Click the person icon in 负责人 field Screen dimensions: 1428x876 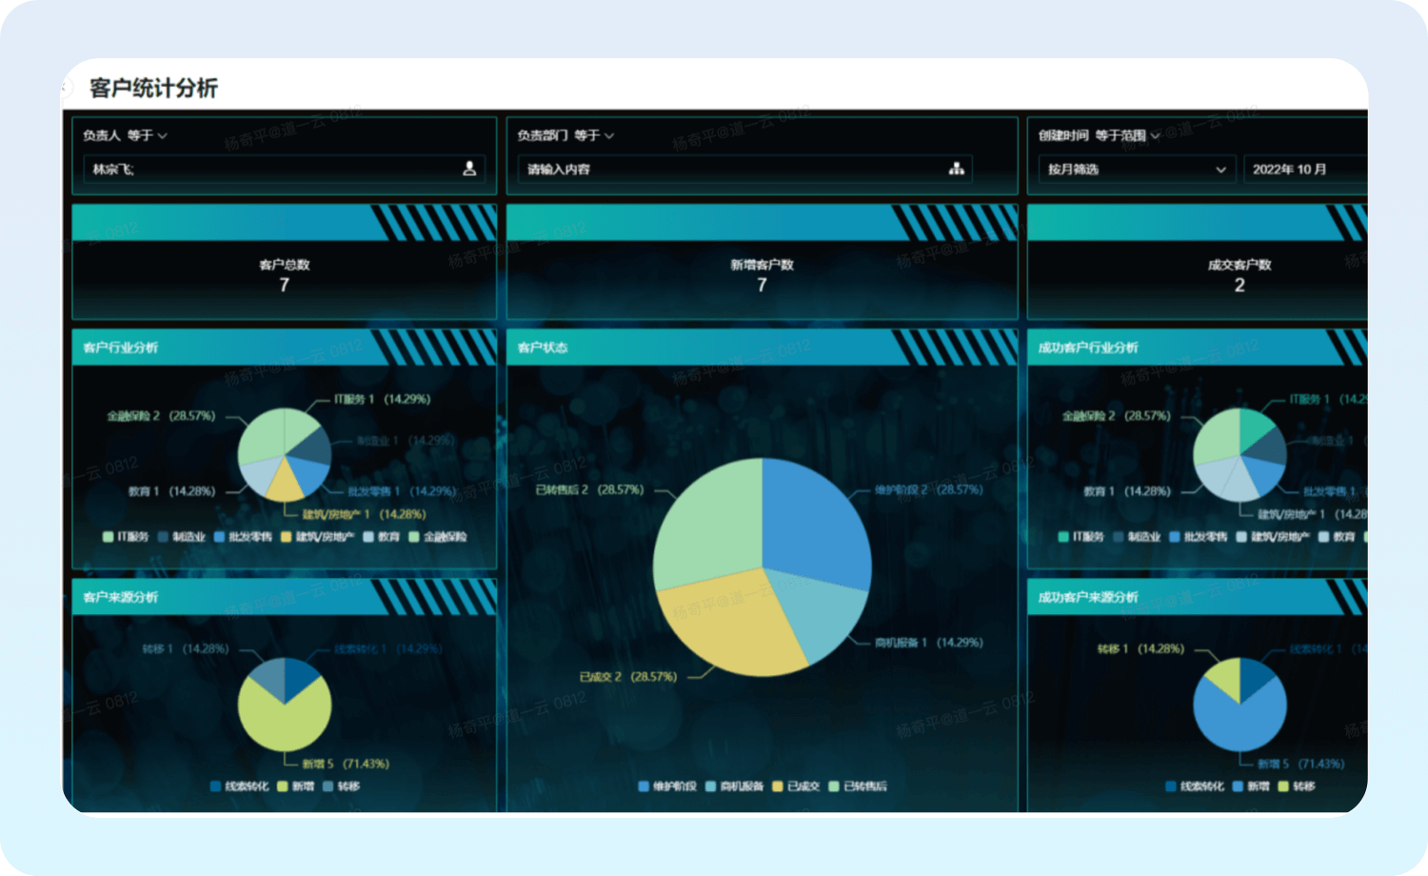[x=469, y=169]
